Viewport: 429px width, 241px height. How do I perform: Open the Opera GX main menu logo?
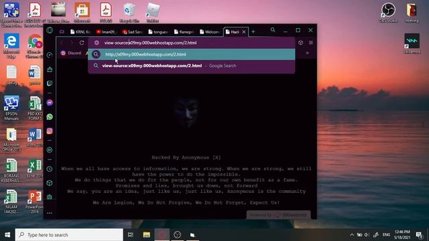(50, 30)
